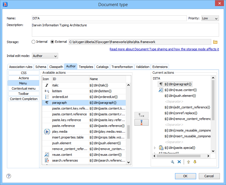Move selected action down with yellow arrow
The height and width of the screenshot is (185, 226).
(195, 162)
